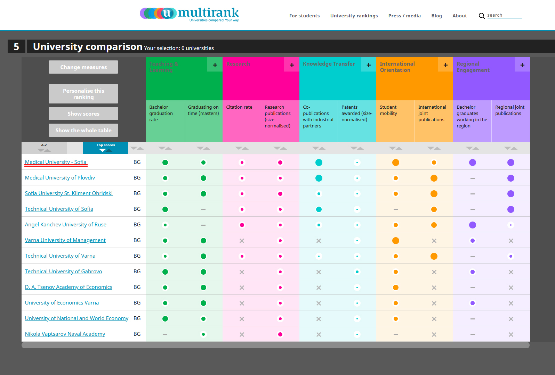Open Varna University of Management link
The width and height of the screenshot is (555, 375).
(x=65, y=240)
